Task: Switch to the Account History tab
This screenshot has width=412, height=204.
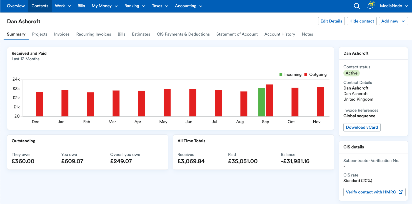Action: pos(280,34)
